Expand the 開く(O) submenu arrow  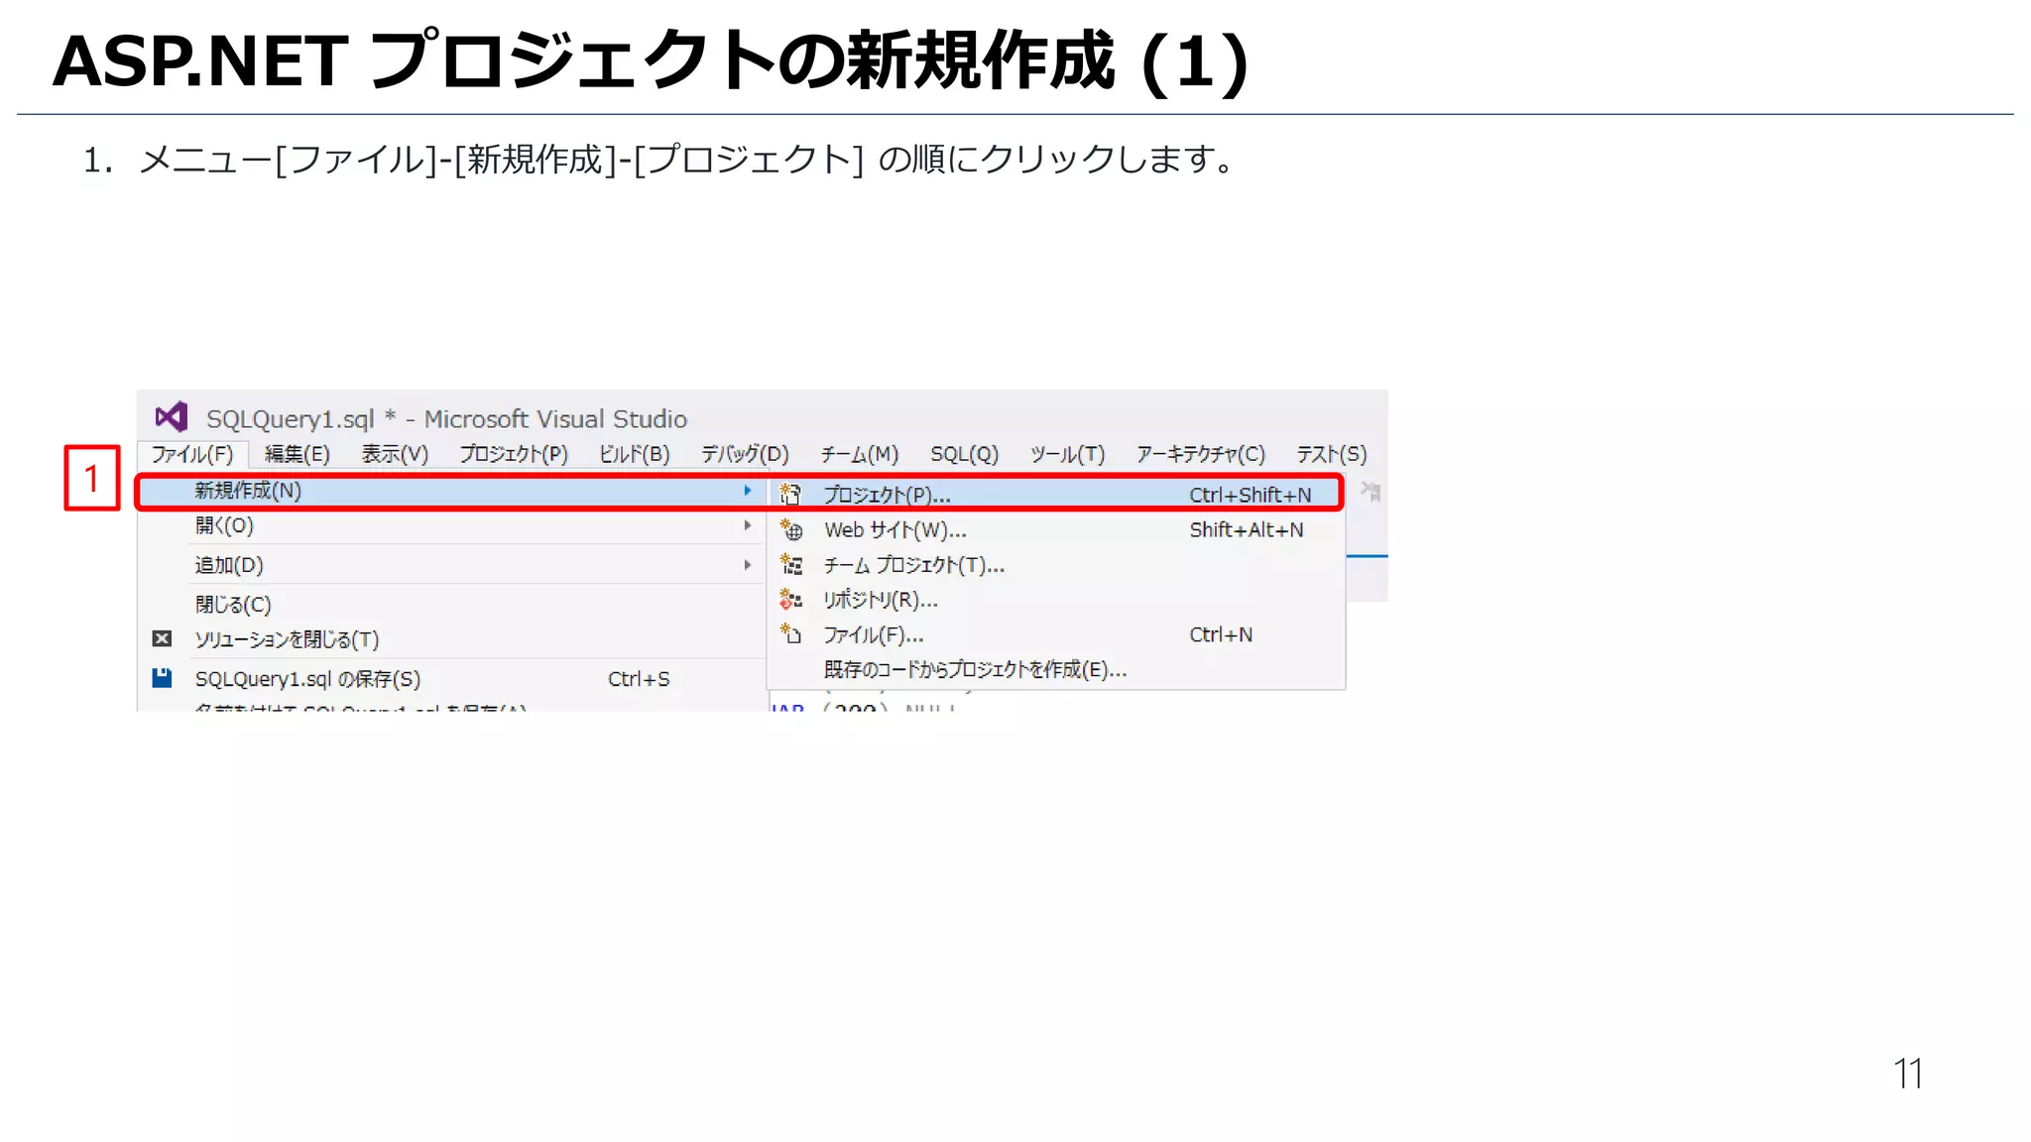pyautogui.click(x=748, y=525)
